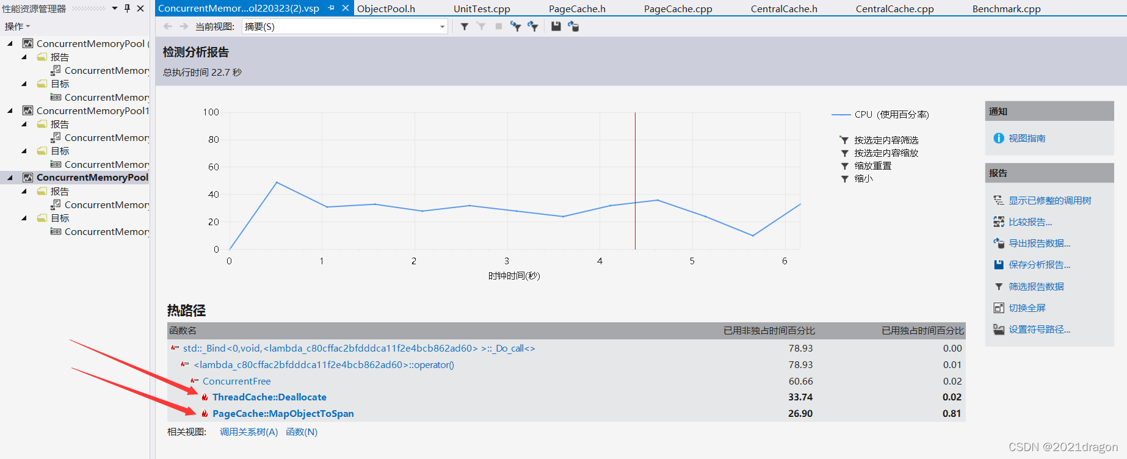Click 按选定内容筛选 filter by selection

886,140
